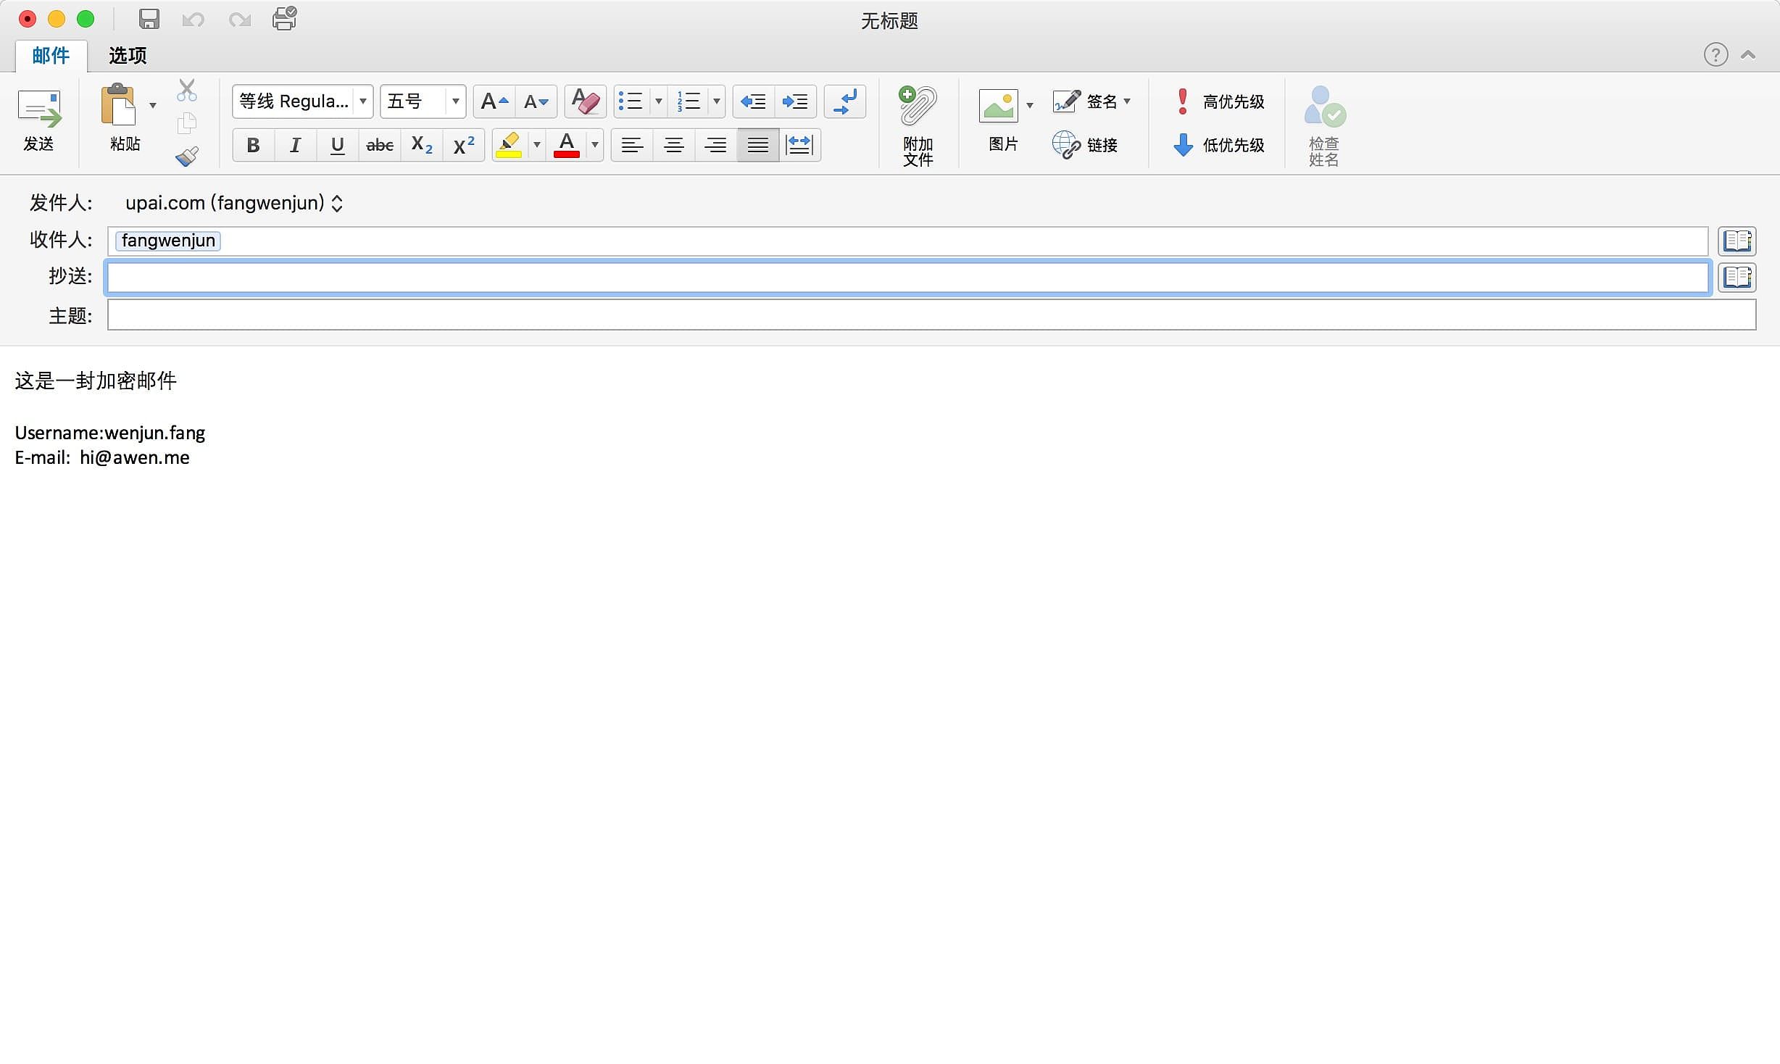Viewport: 1780px width, 1064px height.
Task: Click the format painter brush icon
Action: (x=187, y=157)
